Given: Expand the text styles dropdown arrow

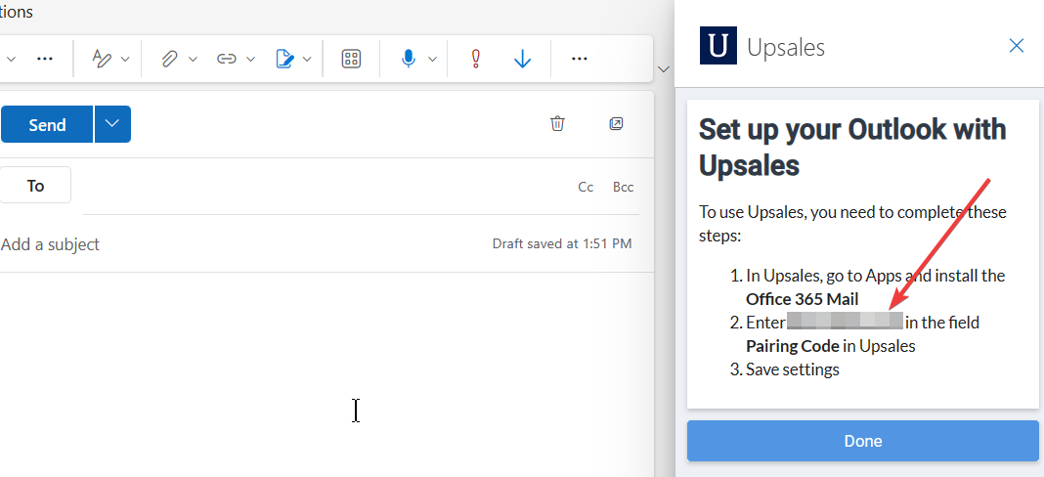Looking at the screenshot, I should (x=125, y=60).
